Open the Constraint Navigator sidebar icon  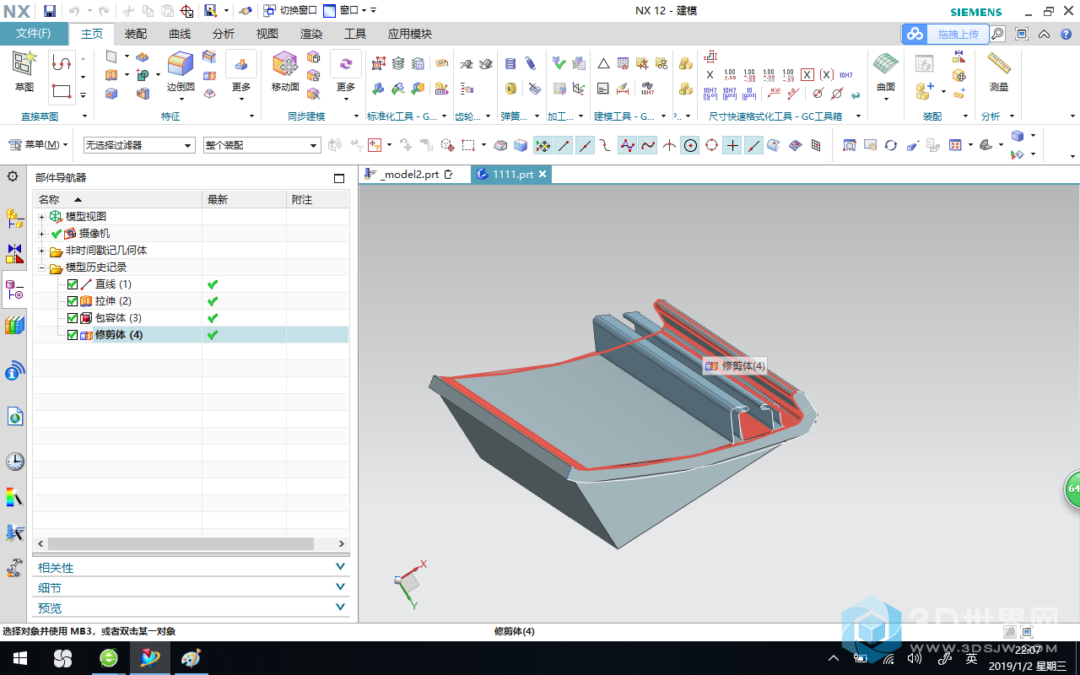[x=14, y=254]
